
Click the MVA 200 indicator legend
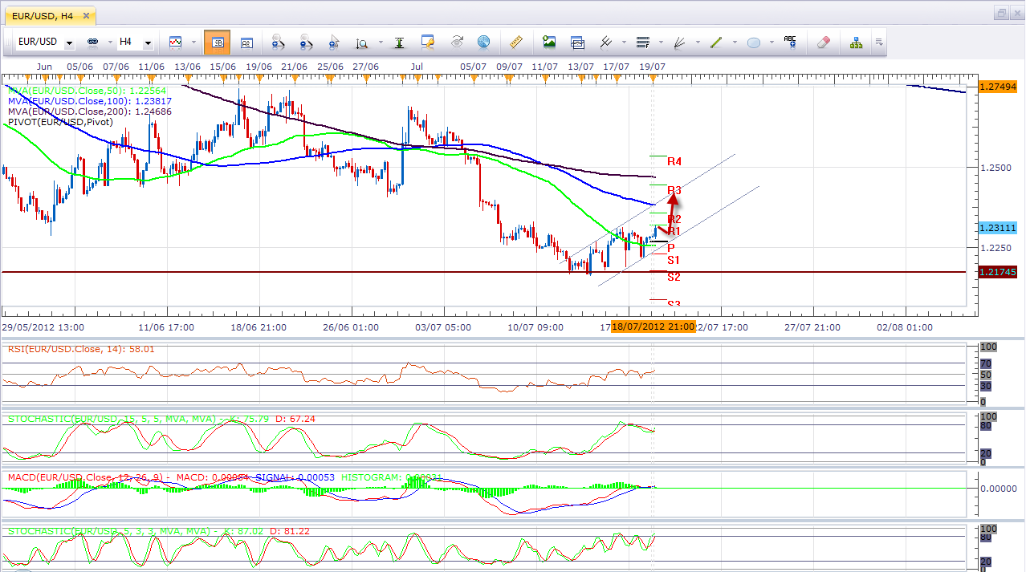point(90,112)
